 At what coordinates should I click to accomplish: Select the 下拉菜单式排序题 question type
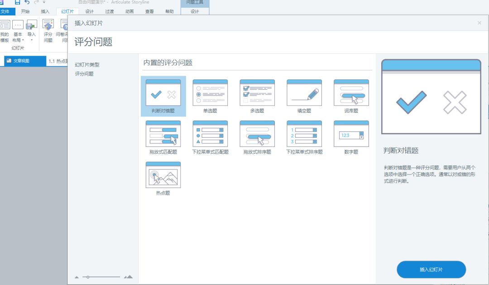[304, 137]
